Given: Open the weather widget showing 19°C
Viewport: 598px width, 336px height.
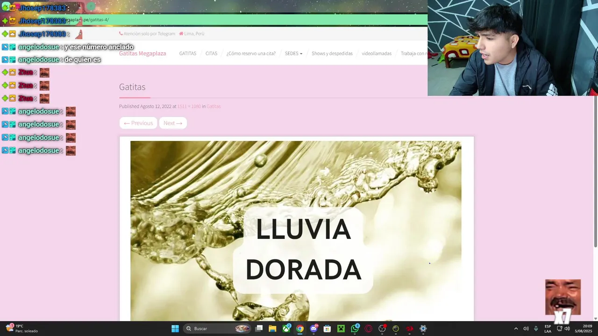Looking at the screenshot, I should [x=22, y=329].
